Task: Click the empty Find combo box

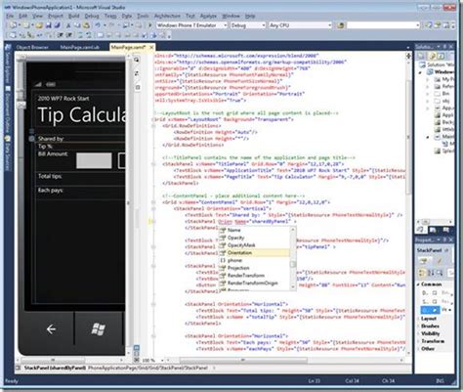Action: [x=383, y=25]
